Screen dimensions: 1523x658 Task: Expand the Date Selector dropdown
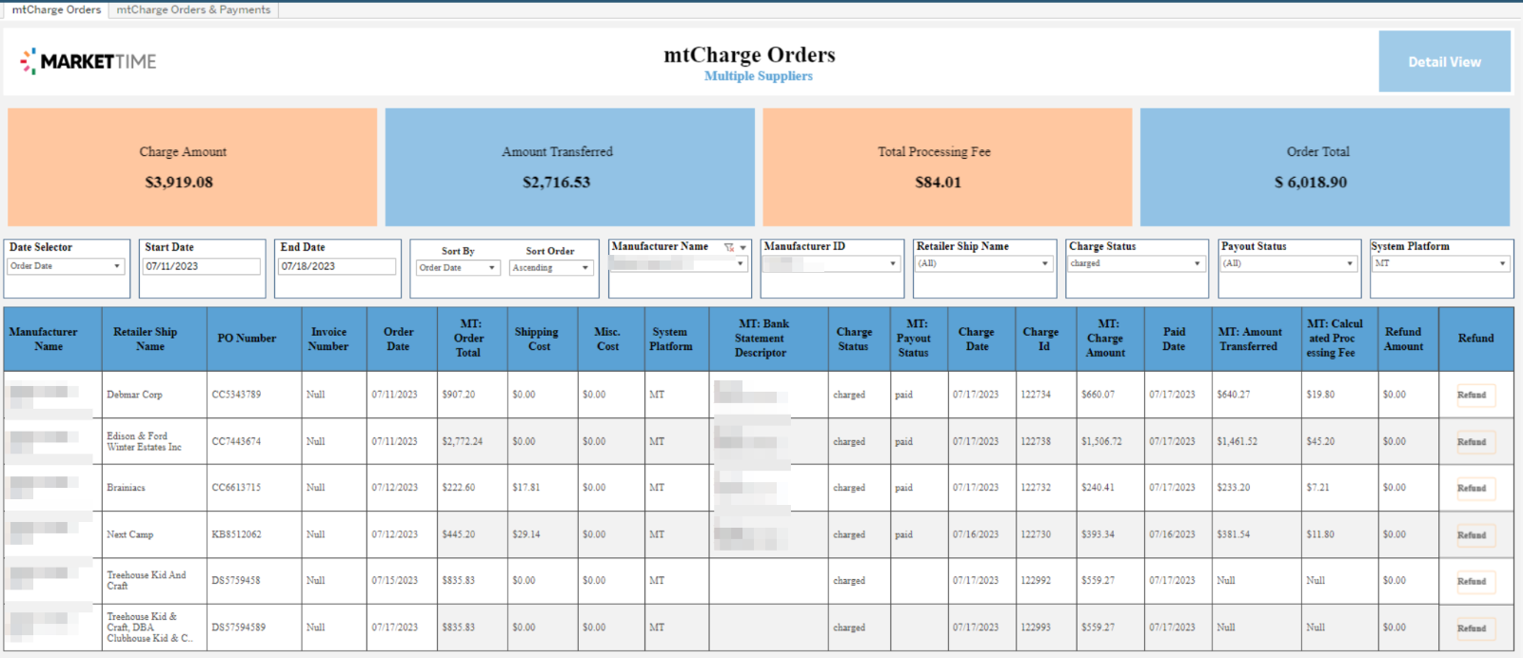(x=67, y=266)
